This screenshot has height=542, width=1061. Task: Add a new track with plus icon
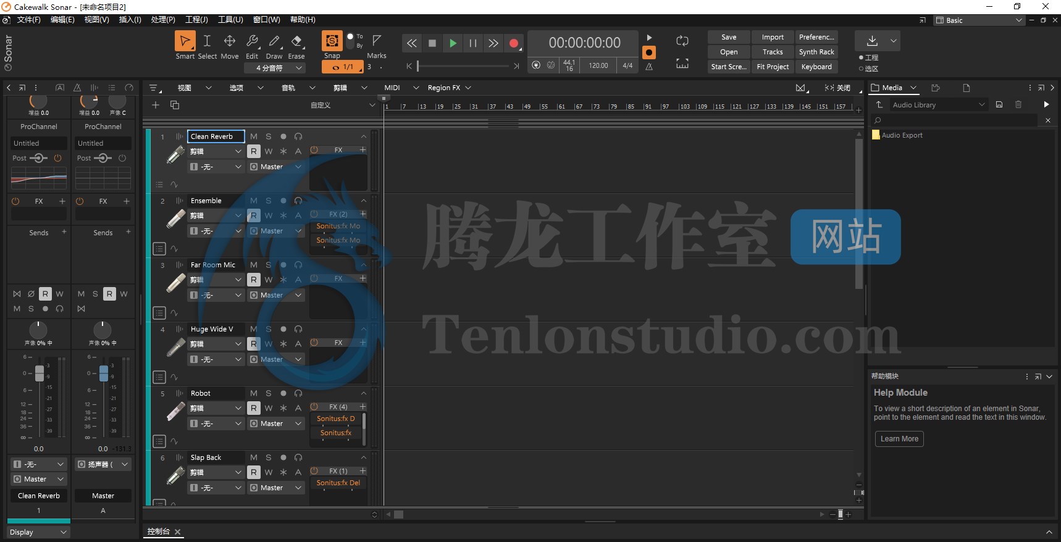point(156,105)
